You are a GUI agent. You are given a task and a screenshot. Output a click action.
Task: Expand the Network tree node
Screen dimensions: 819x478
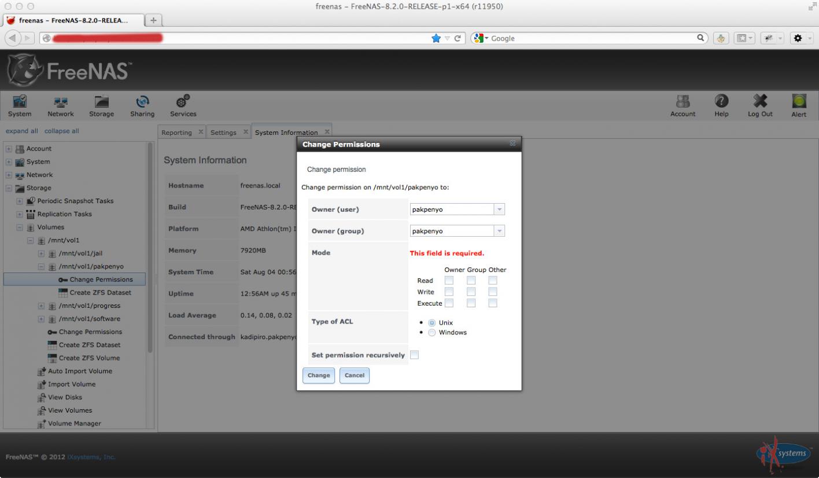(x=9, y=175)
